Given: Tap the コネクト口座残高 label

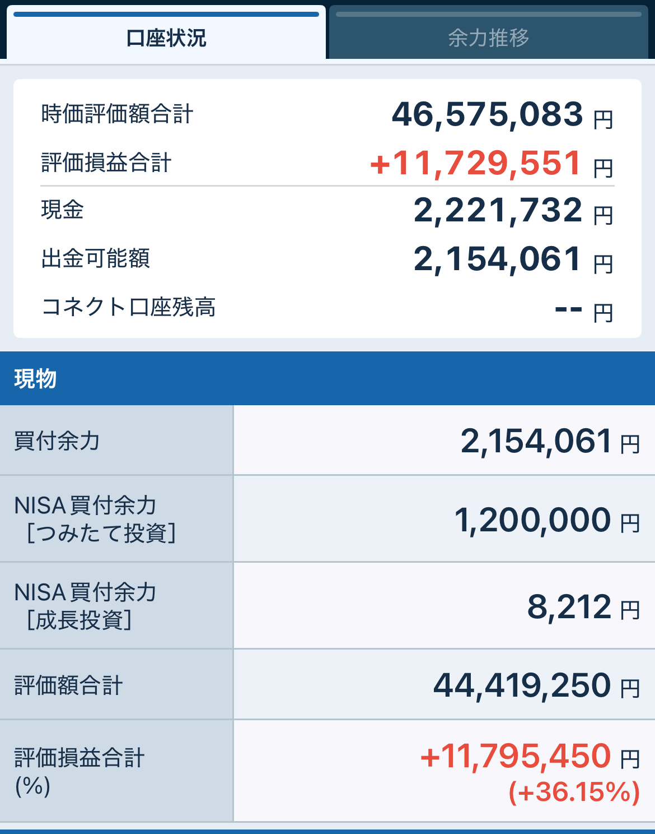Looking at the screenshot, I should click(128, 307).
